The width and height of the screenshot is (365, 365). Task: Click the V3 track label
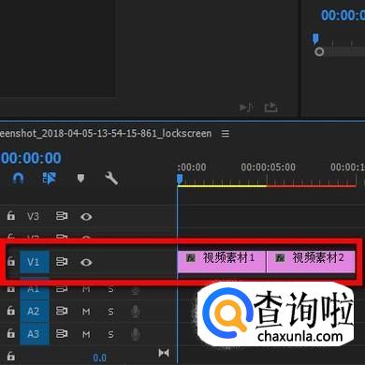33,216
